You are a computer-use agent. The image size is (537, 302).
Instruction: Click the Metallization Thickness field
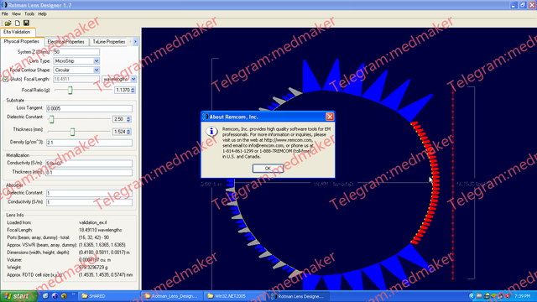(89, 172)
